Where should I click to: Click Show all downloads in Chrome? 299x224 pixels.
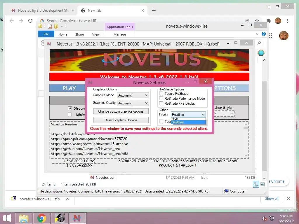pyautogui.click(x=272, y=199)
